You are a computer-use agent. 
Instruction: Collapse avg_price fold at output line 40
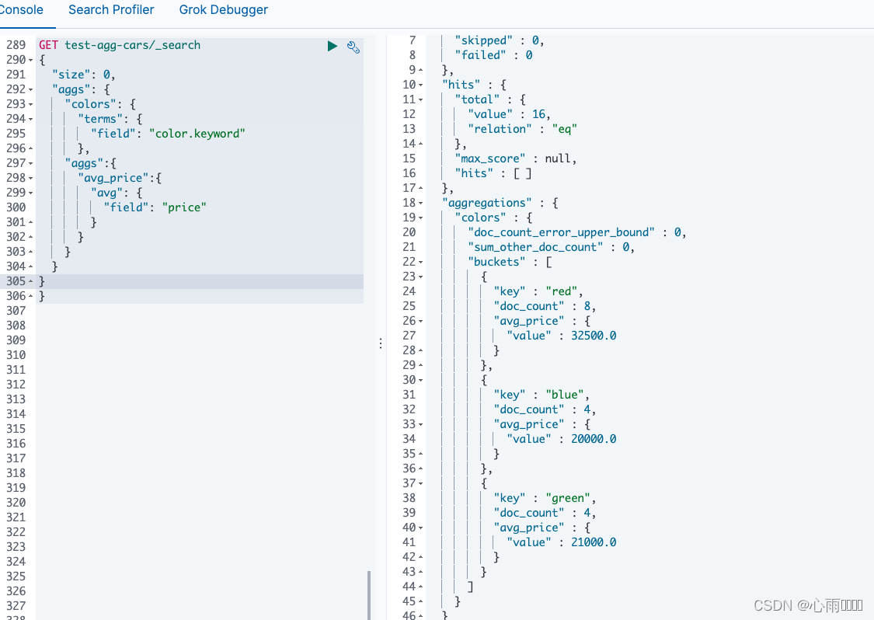[421, 528]
